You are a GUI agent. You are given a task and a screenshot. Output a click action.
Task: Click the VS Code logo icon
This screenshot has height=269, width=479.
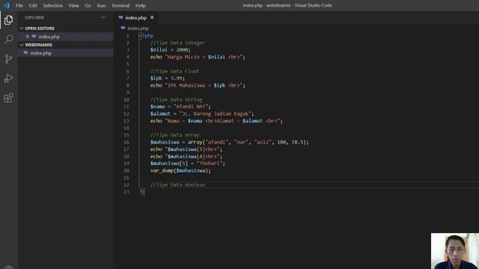(x=7, y=5)
